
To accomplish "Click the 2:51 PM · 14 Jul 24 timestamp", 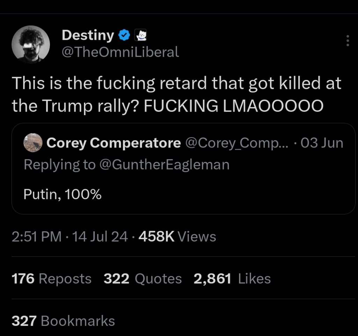I will click(x=70, y=237).
